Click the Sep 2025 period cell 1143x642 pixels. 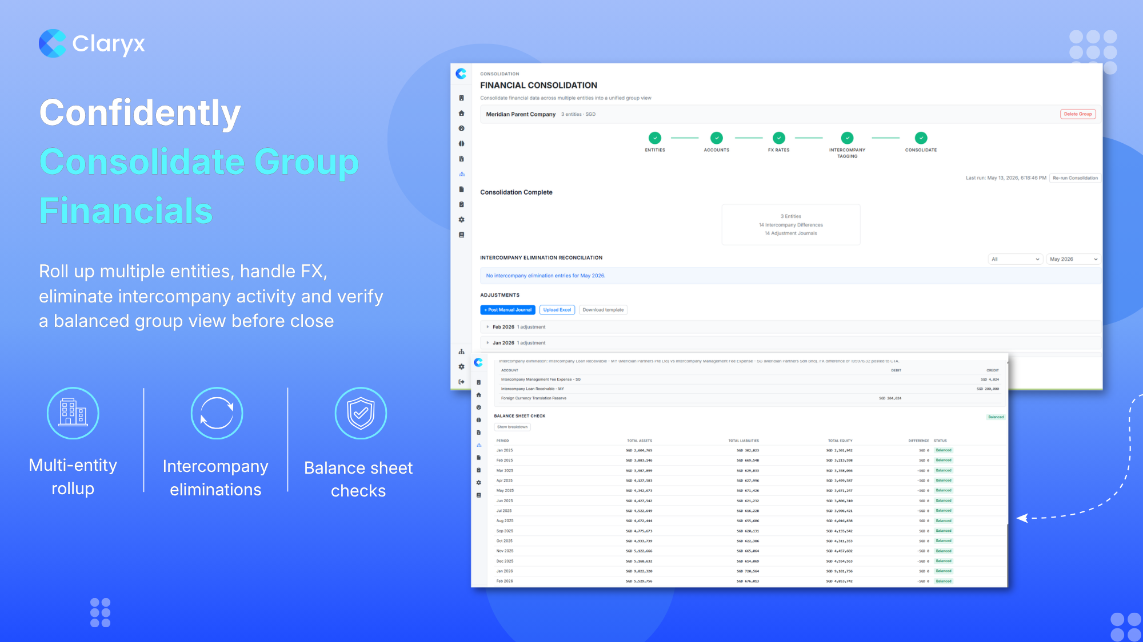point(505,531)
